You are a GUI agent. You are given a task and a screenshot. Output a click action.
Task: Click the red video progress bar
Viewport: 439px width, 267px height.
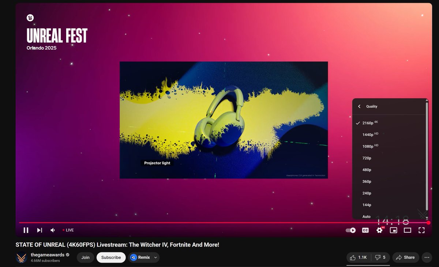(223, 222)
